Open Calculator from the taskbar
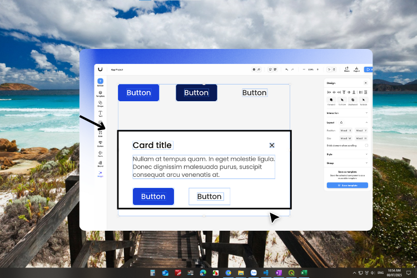This screenshot has height=278, width=417. [153, 272]
